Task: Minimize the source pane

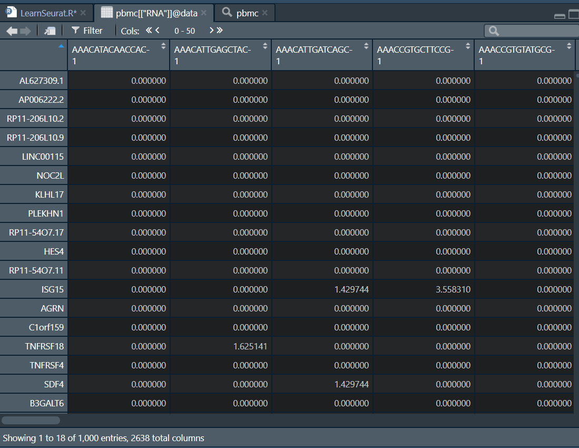Action: click(560, 15)
